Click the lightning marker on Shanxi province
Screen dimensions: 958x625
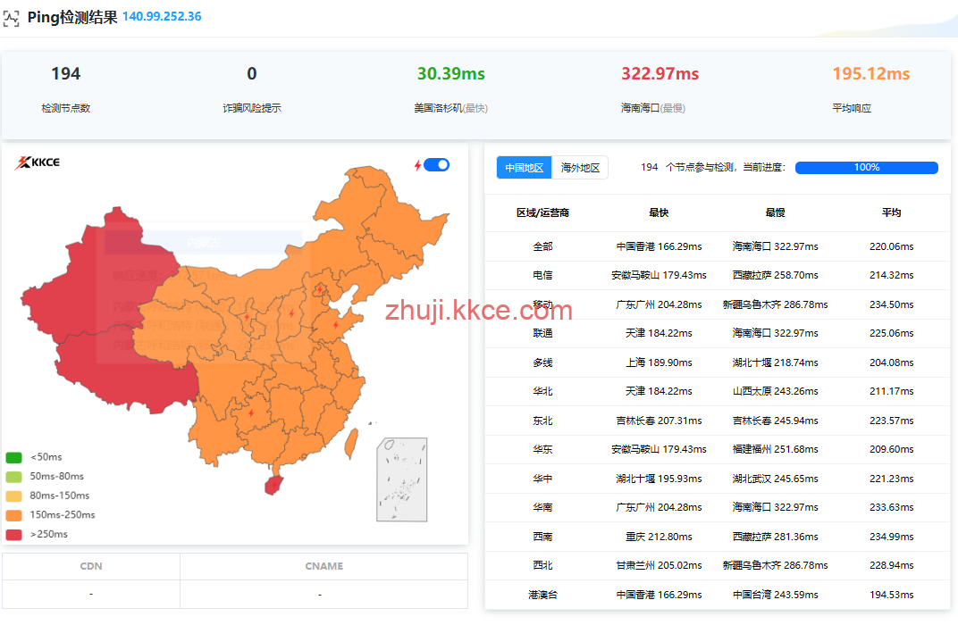(291, 314)
